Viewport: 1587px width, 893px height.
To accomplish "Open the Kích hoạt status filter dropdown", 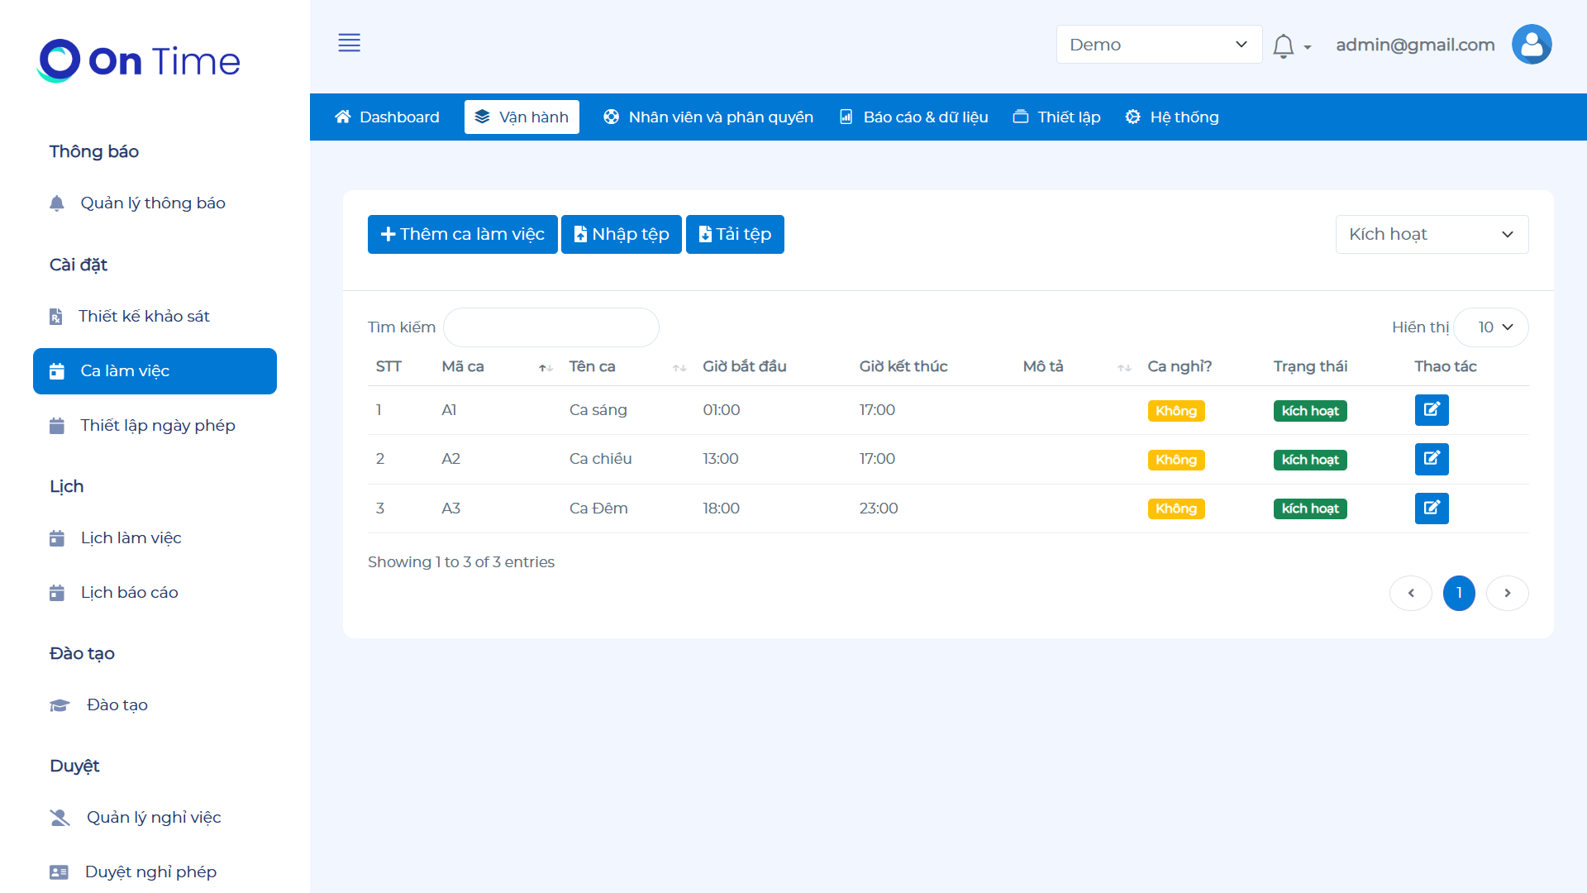I will tap(1431, 235).
